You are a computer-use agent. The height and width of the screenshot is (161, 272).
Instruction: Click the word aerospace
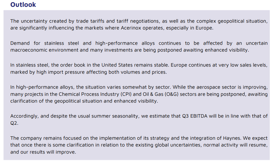[208, 87]
